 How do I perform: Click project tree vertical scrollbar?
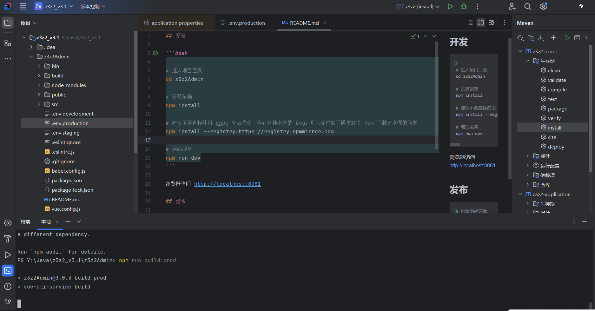(136, 92)
